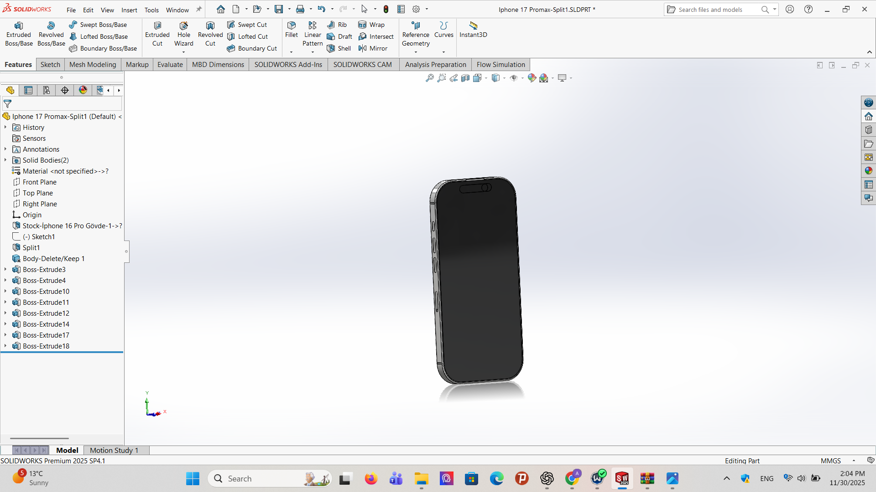876x492 pixels.
Task: Switch to the Motion Study 1 tab
Action: [x=114, y=450]
